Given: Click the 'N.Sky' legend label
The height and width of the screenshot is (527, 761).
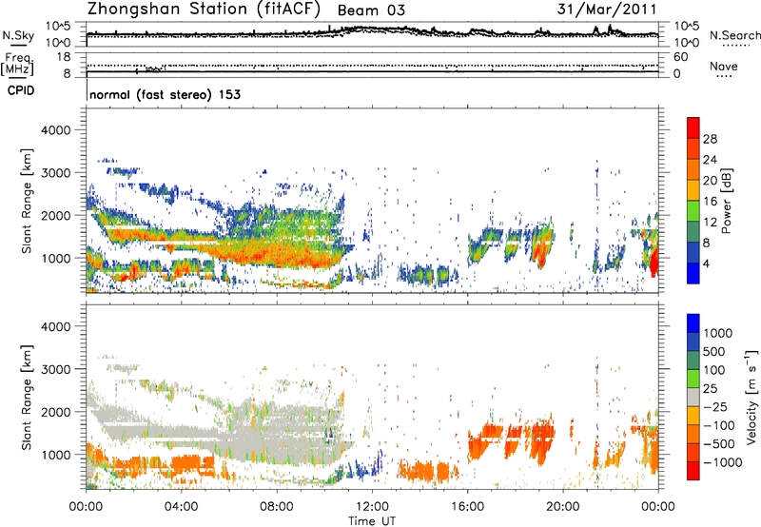Looking at the screenshot, I should 18,35.
